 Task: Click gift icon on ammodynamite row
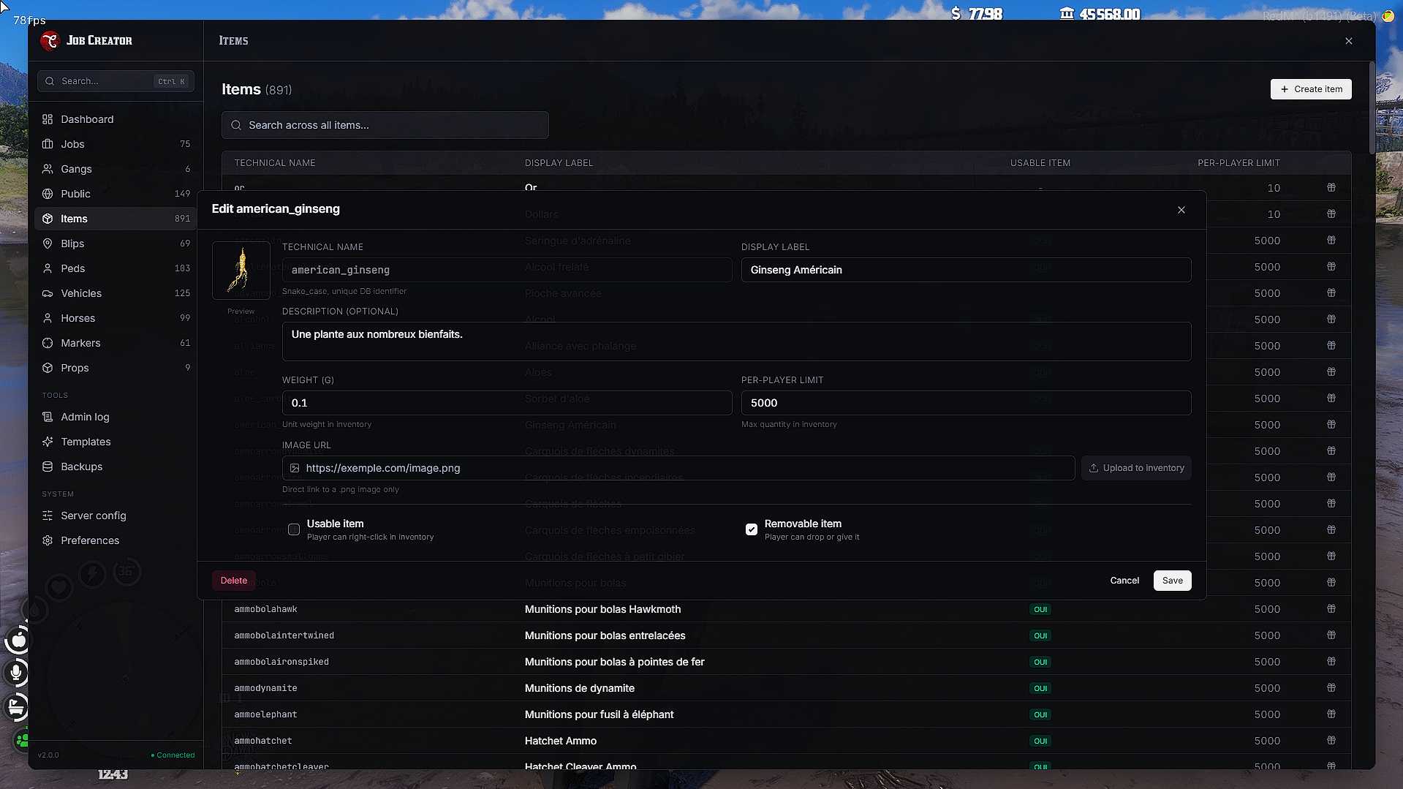1331,688
